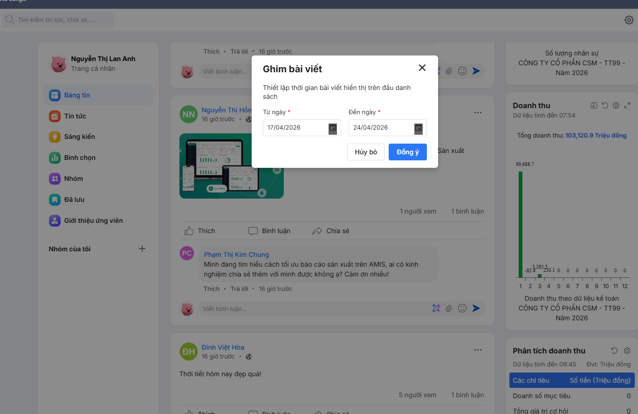Open the settings gear in the top bar

[629, 20]
